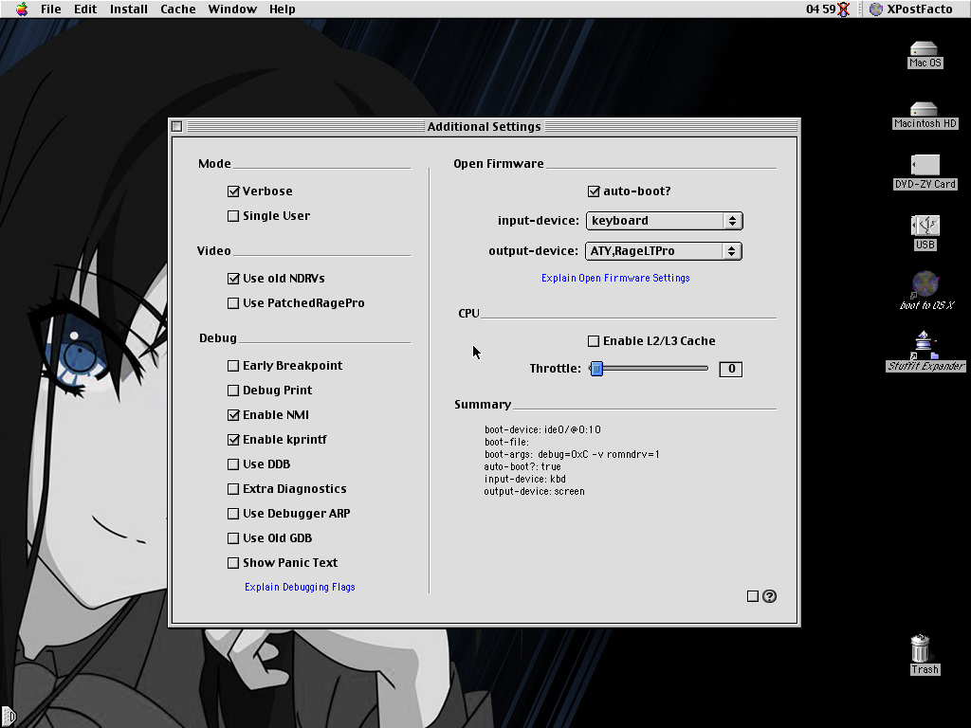
Task: Close the Additional Settings window
Action: tap(177, 126)
